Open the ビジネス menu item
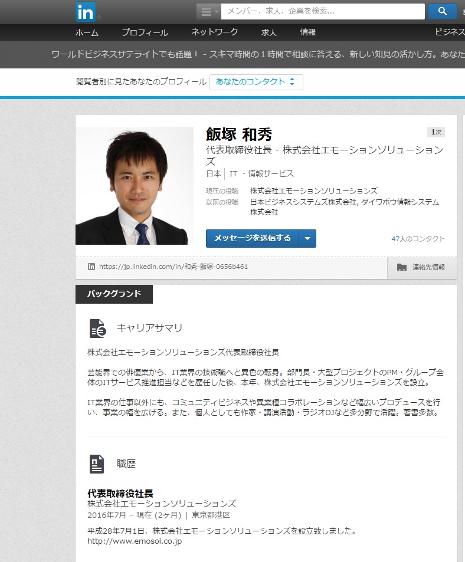Image resolution: width=465 pixels, height=562 pixels. 450,32
